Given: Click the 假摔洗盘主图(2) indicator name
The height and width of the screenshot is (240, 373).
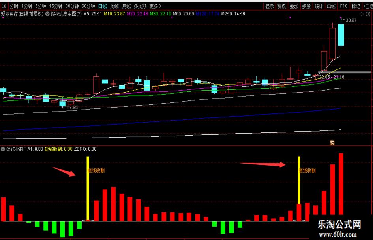Looking at the screenshot, I should coord(66,14).
